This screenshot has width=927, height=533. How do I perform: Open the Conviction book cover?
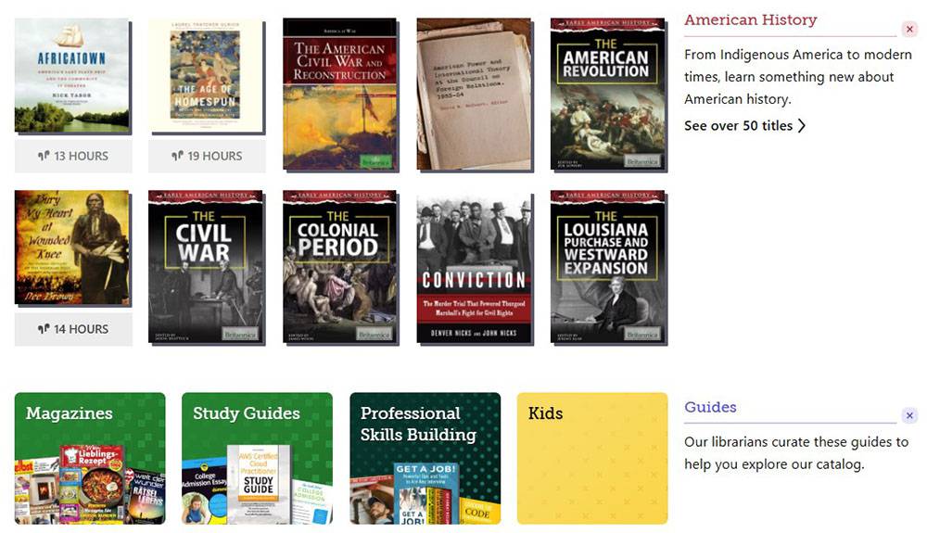point(474,268)
